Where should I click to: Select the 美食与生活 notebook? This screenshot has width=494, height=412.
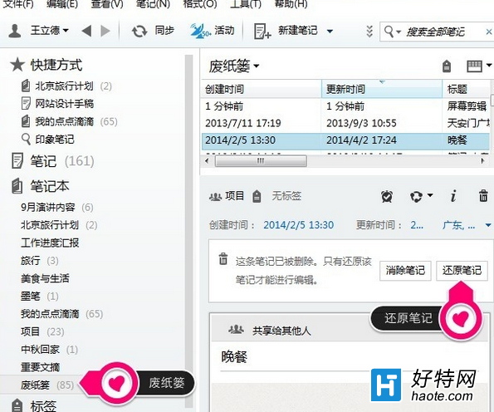tap(45, 278)
